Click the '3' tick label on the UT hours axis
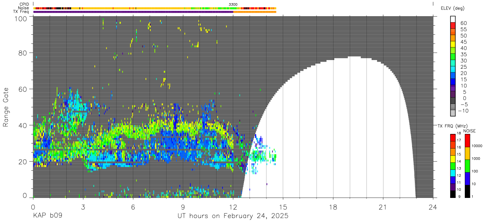Image resolution: width=487 pixels, height=224 pixels. [83, 207]
